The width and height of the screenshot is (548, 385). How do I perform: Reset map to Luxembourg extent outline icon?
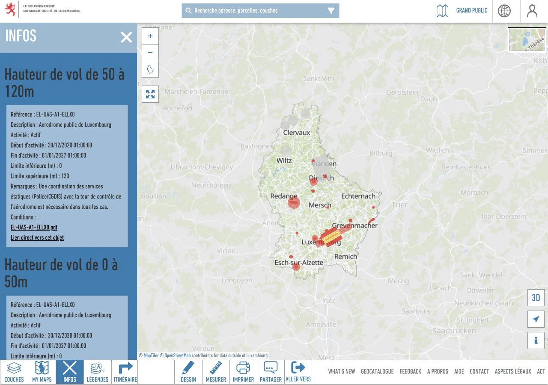150,69
